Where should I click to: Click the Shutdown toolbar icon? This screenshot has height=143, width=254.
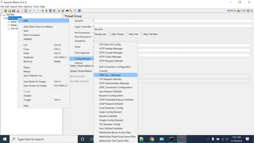click(x=54, y=11)
